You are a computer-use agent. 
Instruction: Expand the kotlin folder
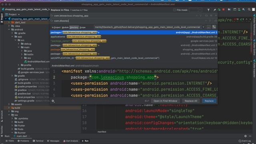[x=22, y=54]
